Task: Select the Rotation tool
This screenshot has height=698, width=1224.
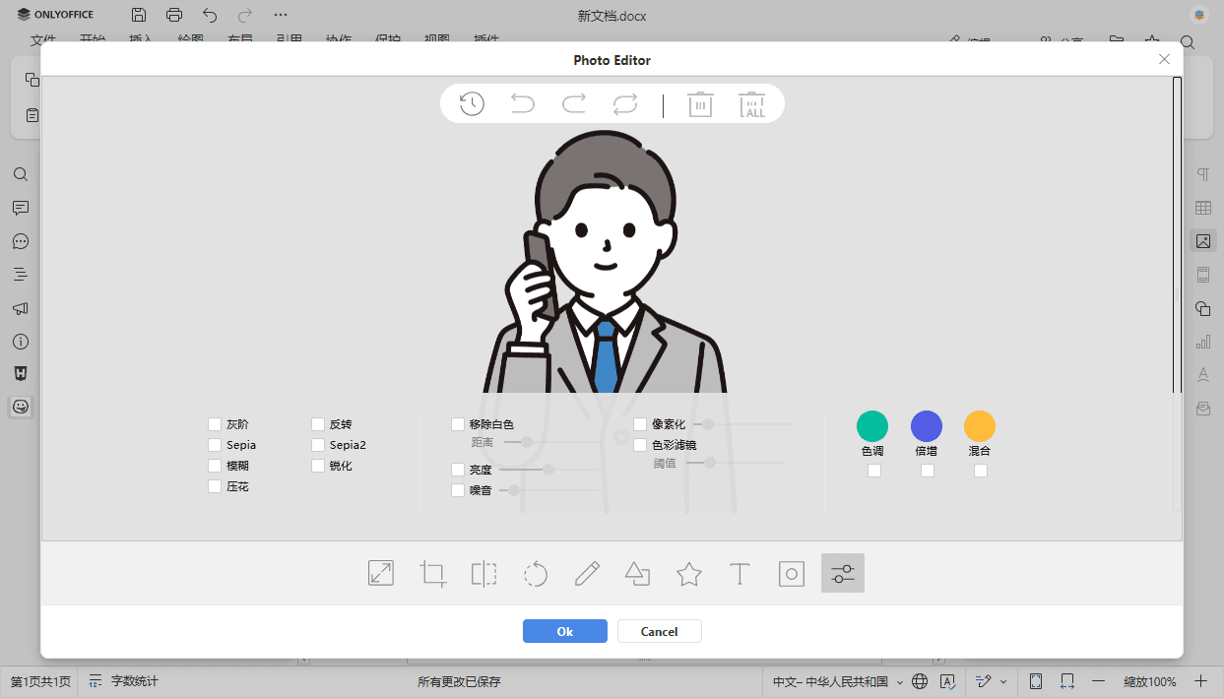Action: (x=535, y=573)
